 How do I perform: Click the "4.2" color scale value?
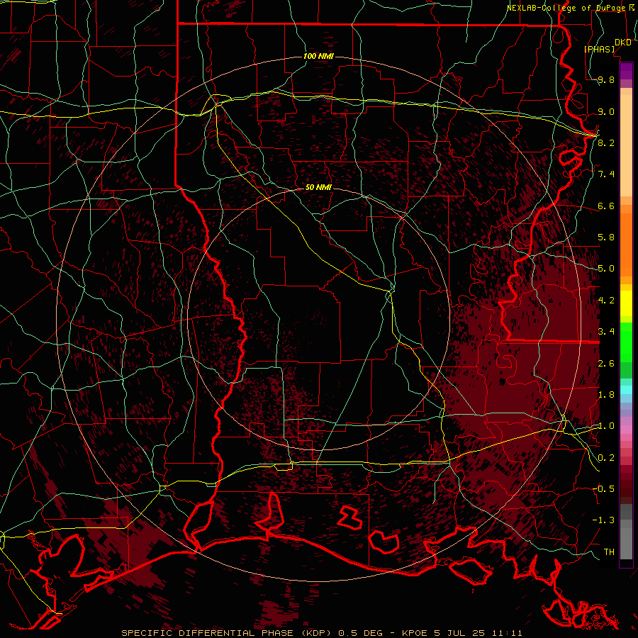point(606,301)
